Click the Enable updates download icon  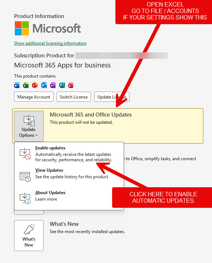tap(25, 154)
